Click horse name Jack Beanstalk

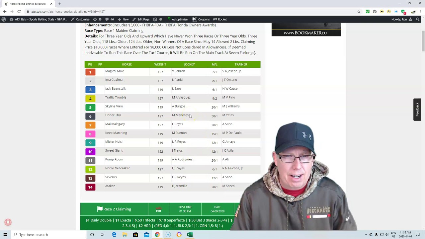pos(115,89)
